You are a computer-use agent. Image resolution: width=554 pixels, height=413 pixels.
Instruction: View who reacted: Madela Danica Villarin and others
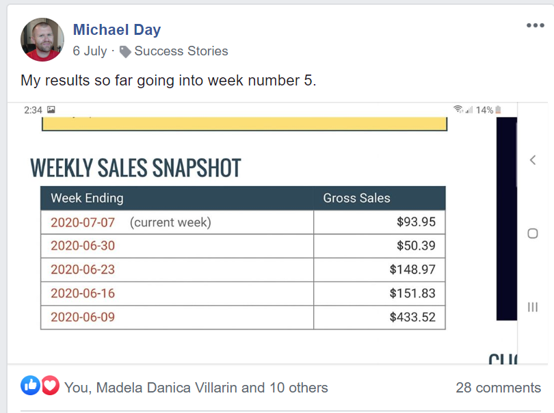(196, 388)
